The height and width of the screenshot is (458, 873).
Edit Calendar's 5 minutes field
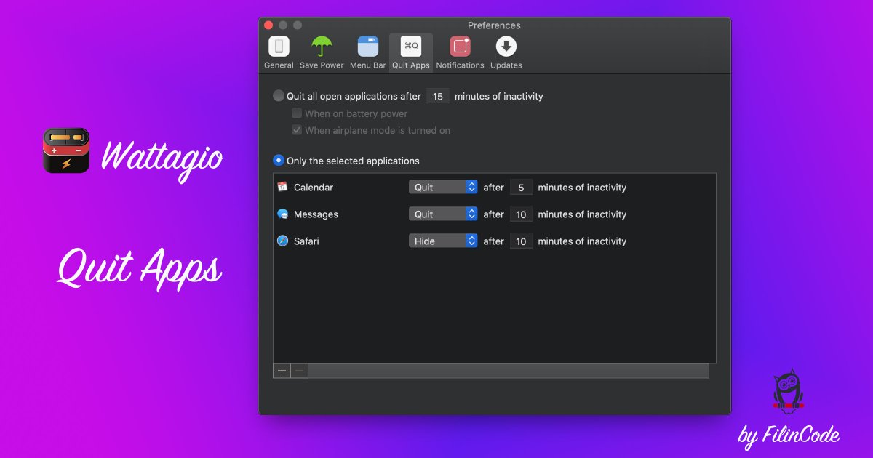[x=521, y=187]
